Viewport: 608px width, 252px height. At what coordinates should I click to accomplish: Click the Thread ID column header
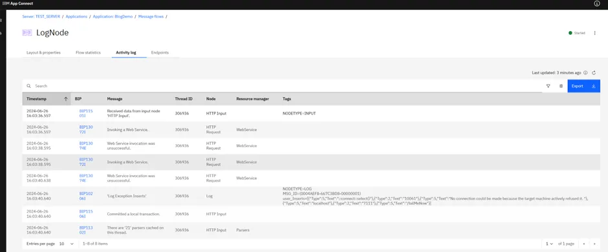point(184,99)
